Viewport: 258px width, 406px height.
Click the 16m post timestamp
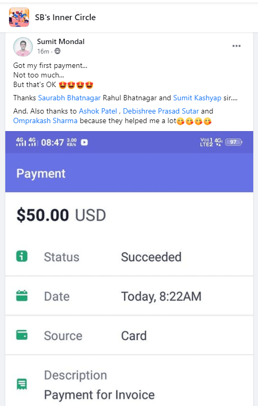click(43, 51)
